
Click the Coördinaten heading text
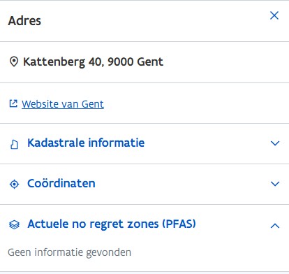tap(61, 183)
